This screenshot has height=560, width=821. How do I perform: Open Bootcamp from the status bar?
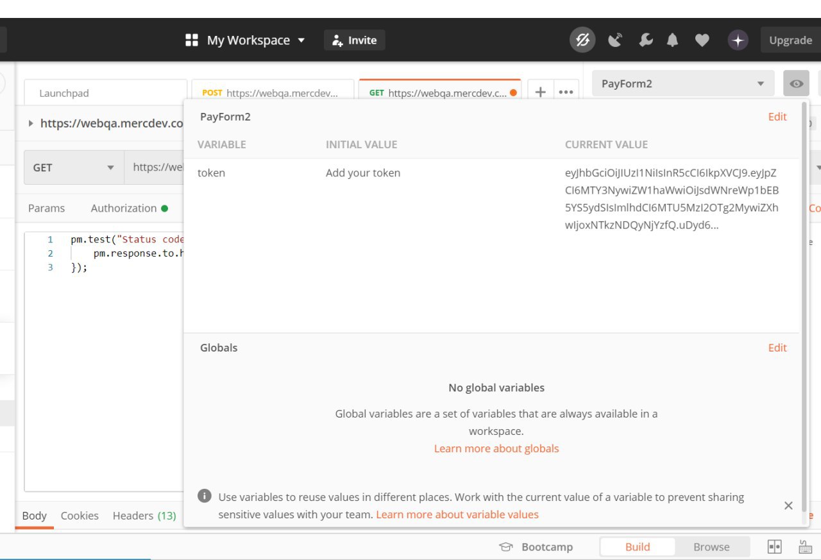click(536, 547)
